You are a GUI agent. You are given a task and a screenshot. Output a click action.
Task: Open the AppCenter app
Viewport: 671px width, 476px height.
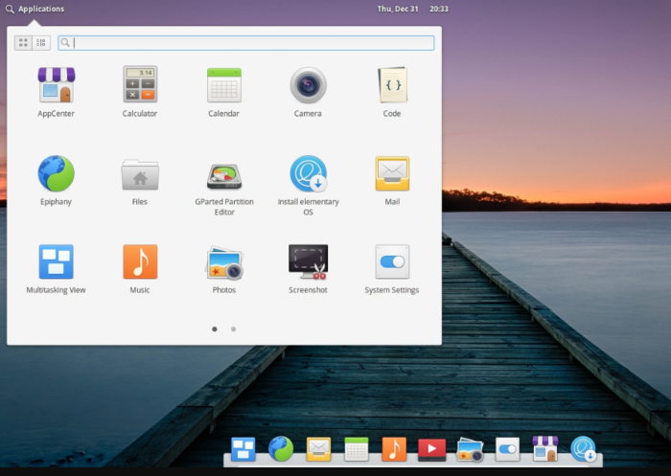click(x=56, y=85)
